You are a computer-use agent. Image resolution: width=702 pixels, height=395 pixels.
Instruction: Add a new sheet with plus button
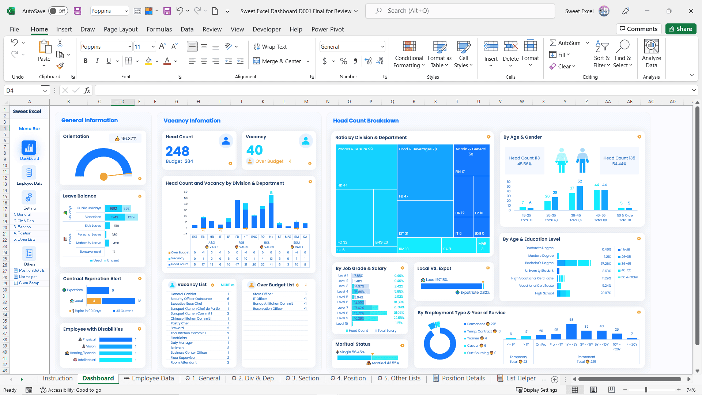click(554, 379)
